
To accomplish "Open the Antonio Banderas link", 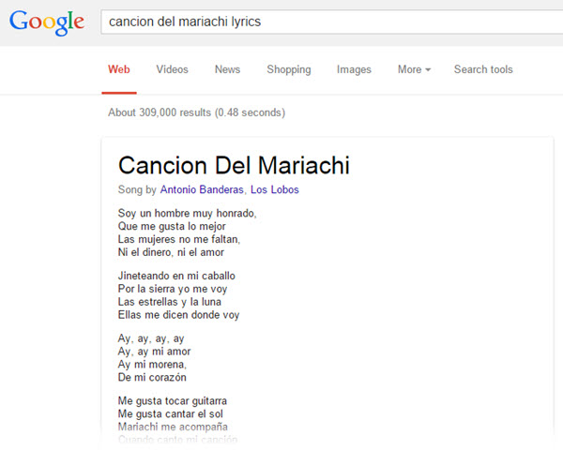I will coord(202,189).
